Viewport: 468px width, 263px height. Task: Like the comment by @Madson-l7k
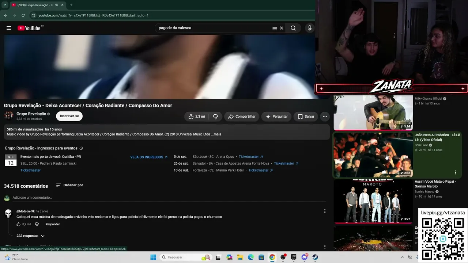pyautogui.click(x=19, y=224)
